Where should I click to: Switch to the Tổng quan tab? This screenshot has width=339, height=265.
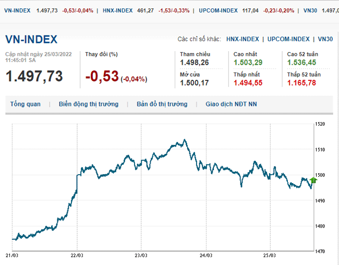point(25,104)
